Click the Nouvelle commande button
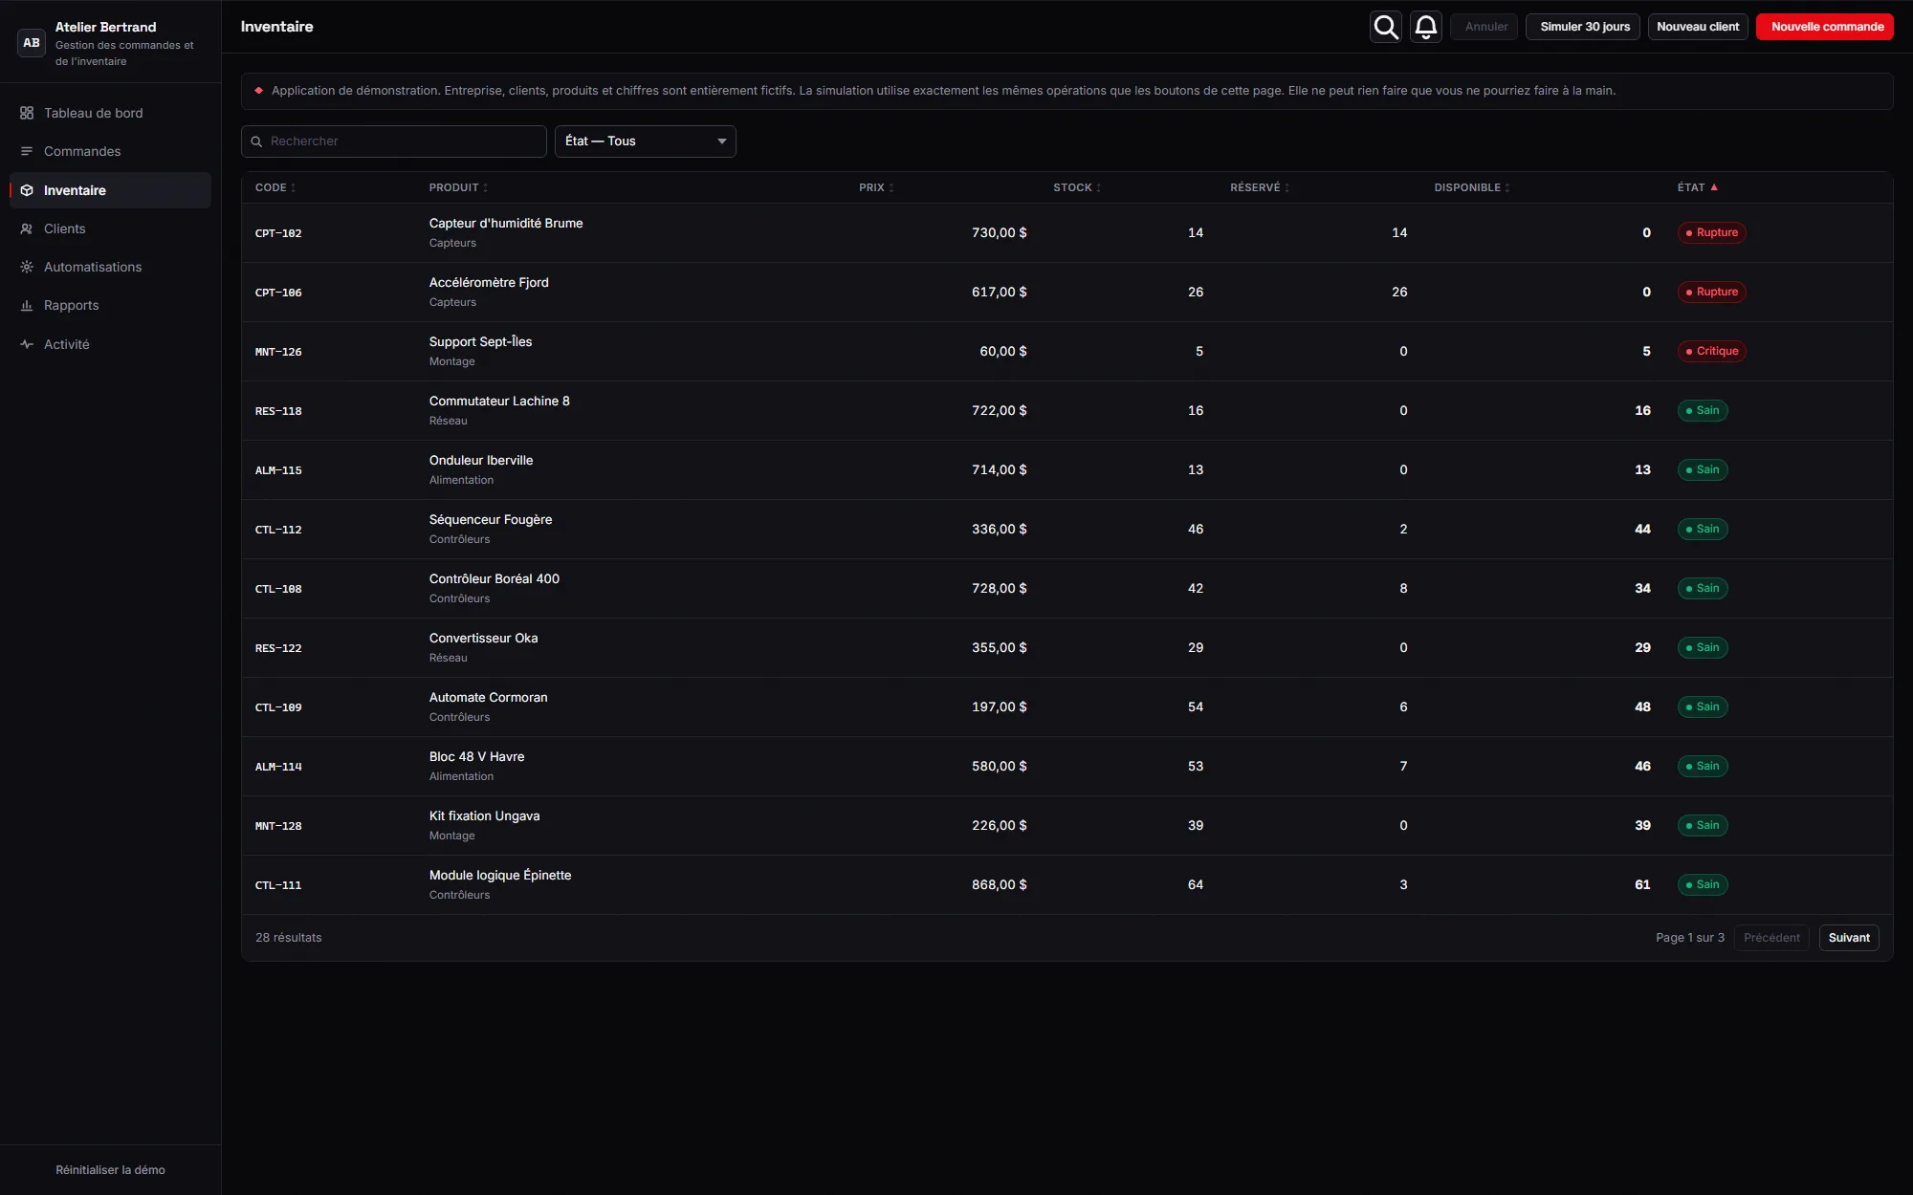The width and height of the screenshot is (1913, 1195). click(x=1825, y=27)
